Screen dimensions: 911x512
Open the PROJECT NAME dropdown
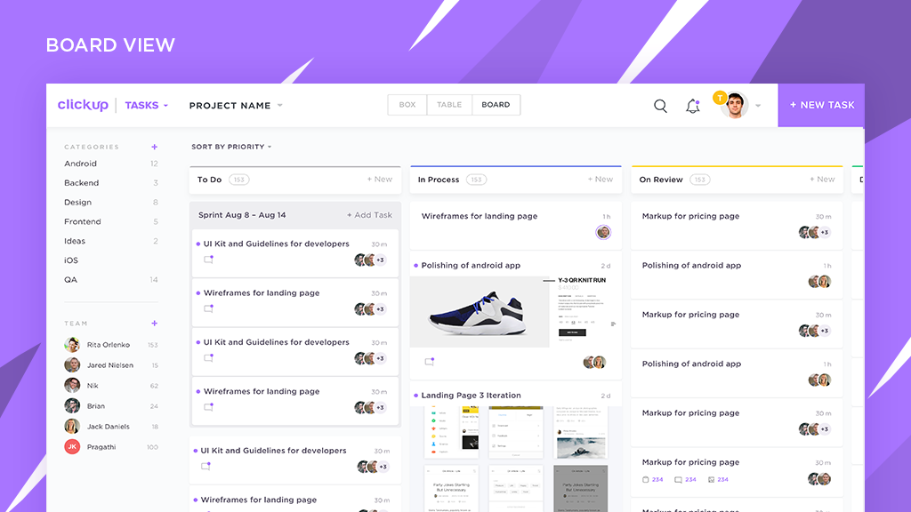tap(236, 106)
